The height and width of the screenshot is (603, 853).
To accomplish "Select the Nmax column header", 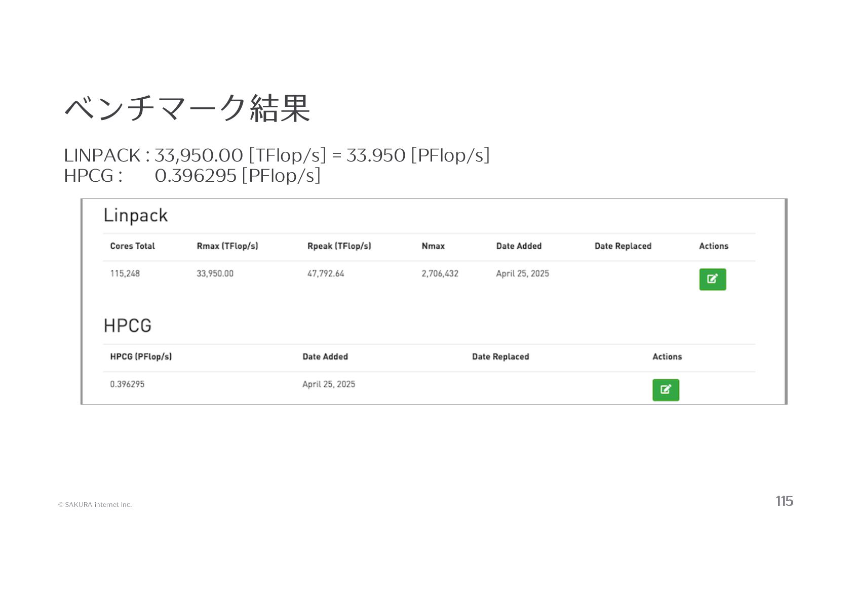I will tap(433, 246).
